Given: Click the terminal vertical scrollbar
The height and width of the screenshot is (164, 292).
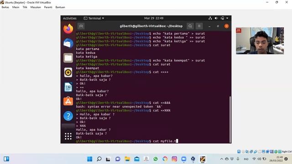Looking at the screenshot, I should [230, 119].
